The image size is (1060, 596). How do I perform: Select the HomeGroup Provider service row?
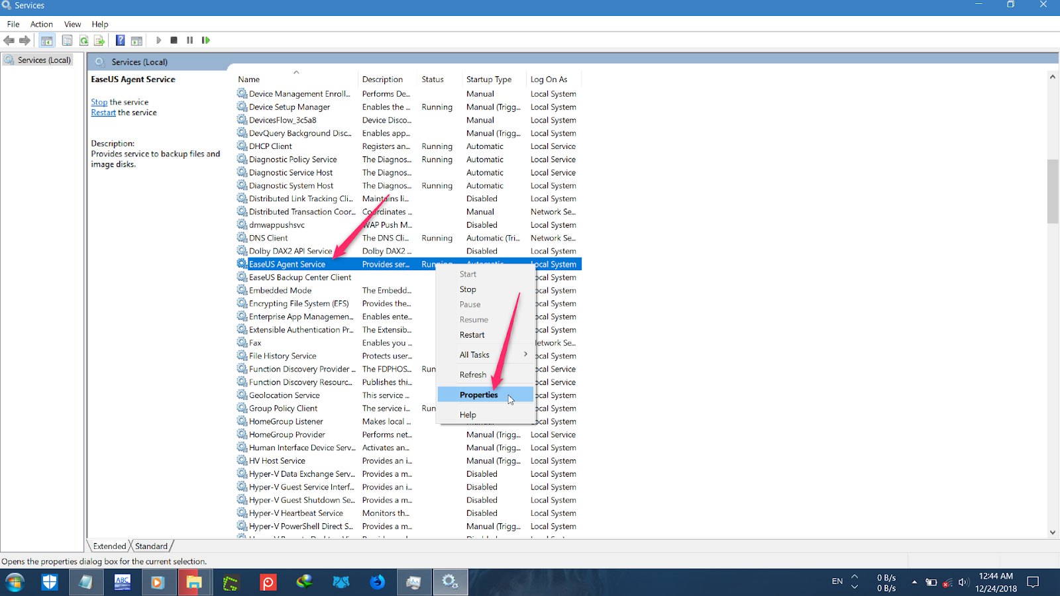click(x=409, y=435)
